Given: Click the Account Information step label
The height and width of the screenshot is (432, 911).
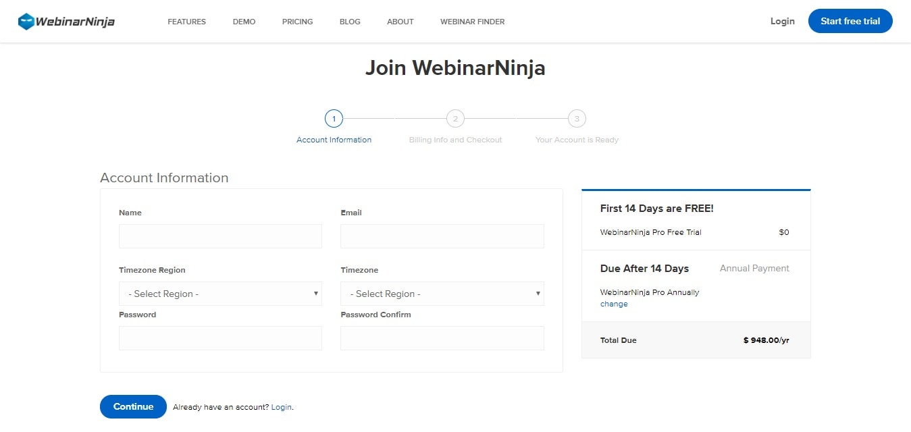Looking at the screenshot, I should coord(334,140).
